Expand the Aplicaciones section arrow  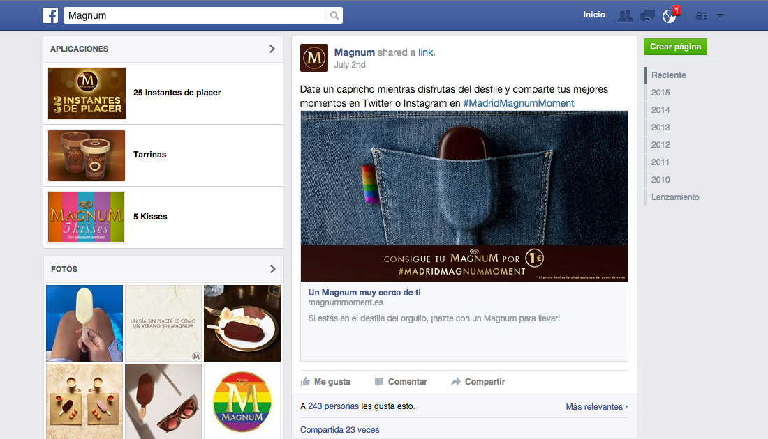(272, 49)
